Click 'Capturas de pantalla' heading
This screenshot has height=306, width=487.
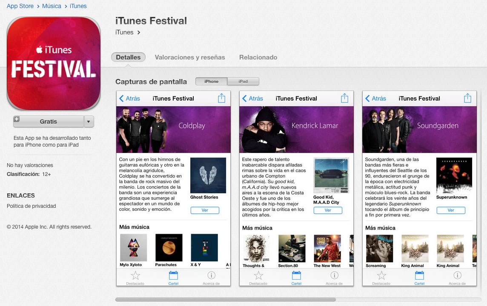click(151, 82)
